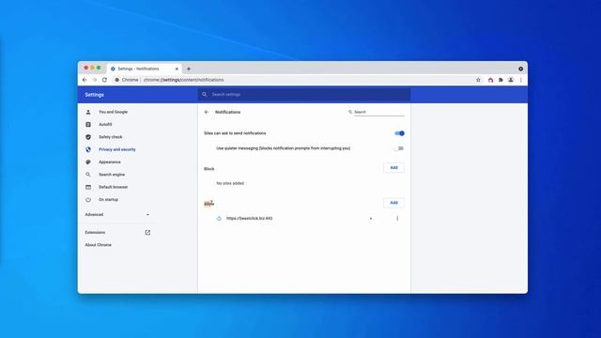This screenshot has width=601, height=338.
Task: Click the Search engine magnifier icon
Action: click(x=88, y=175)
